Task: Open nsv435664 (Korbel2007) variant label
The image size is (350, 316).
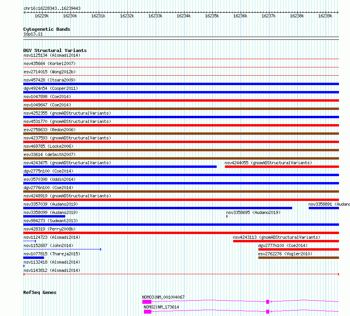Action: [50, 63]
